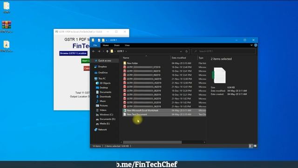Screen dimensions: 298x168
Task: Click WinRAR archive icon on desktop
Action: click(x=7, y=25)
